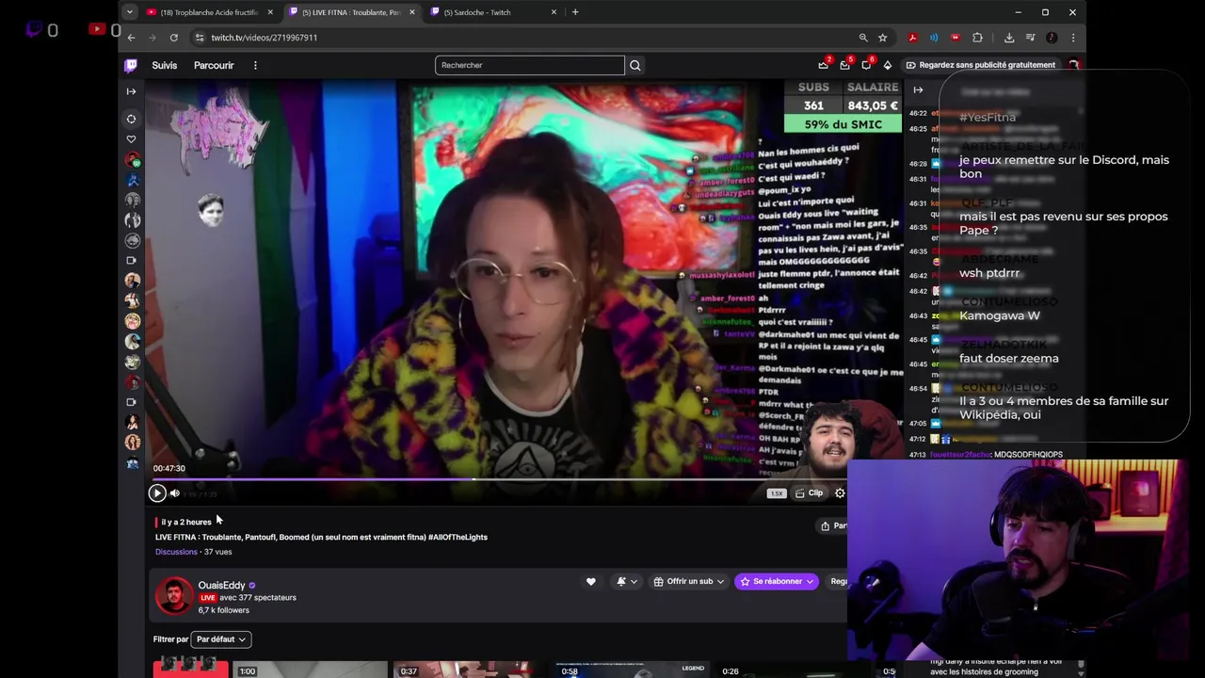Open the media control icon

click(x=1030, y=38)
